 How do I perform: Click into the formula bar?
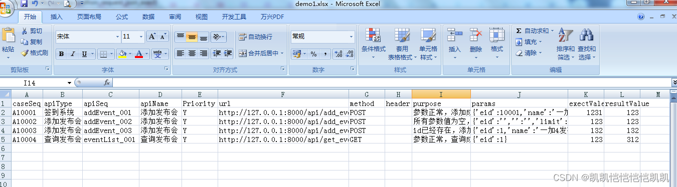(x=391, y=82)
